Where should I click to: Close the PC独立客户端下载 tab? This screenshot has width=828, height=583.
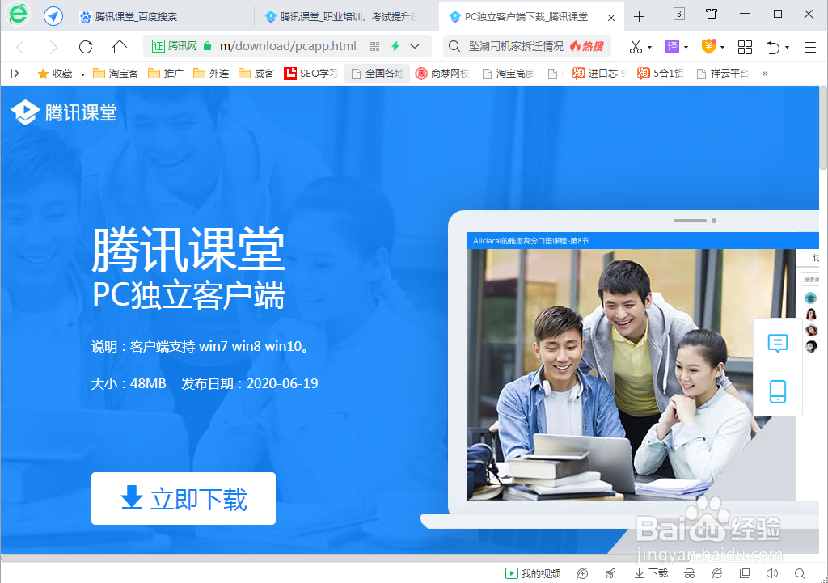(611, 18)
